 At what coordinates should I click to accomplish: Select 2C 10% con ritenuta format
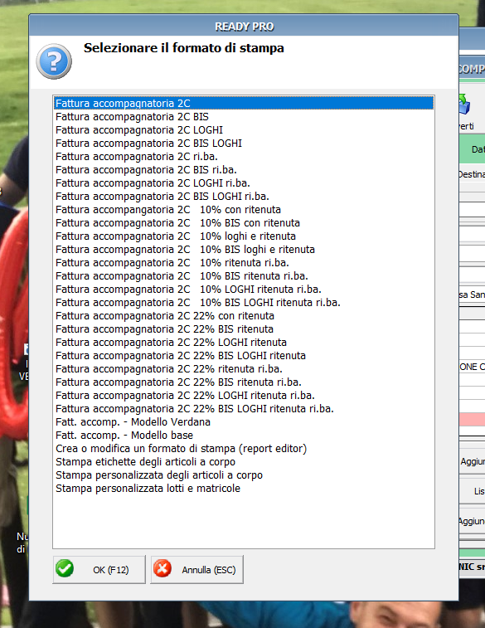[x=244, y=209]
